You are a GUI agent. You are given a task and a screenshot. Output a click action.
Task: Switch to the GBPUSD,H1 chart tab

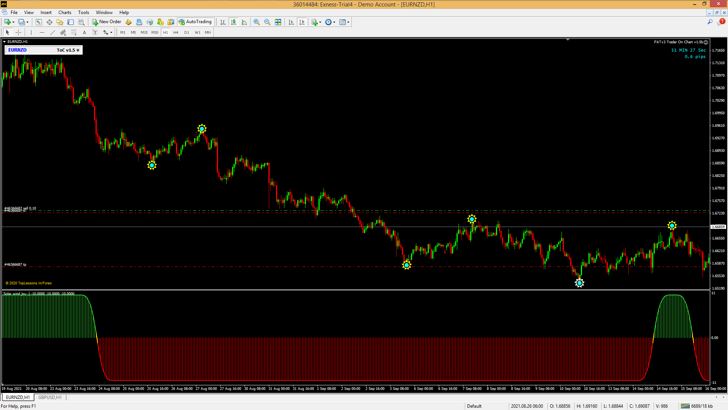point(50,397)
